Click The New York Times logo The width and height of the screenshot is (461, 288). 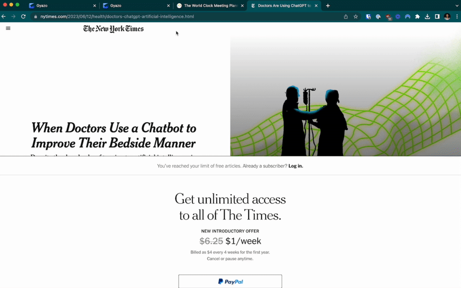113,29
